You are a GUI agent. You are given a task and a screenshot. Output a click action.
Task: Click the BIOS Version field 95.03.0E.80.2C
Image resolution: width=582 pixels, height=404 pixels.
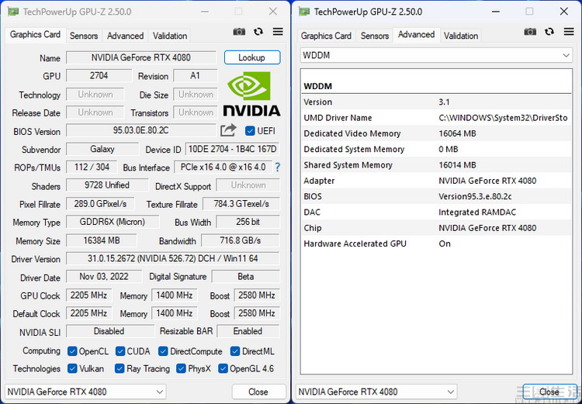pyautogui.click(x=141, y=130)
